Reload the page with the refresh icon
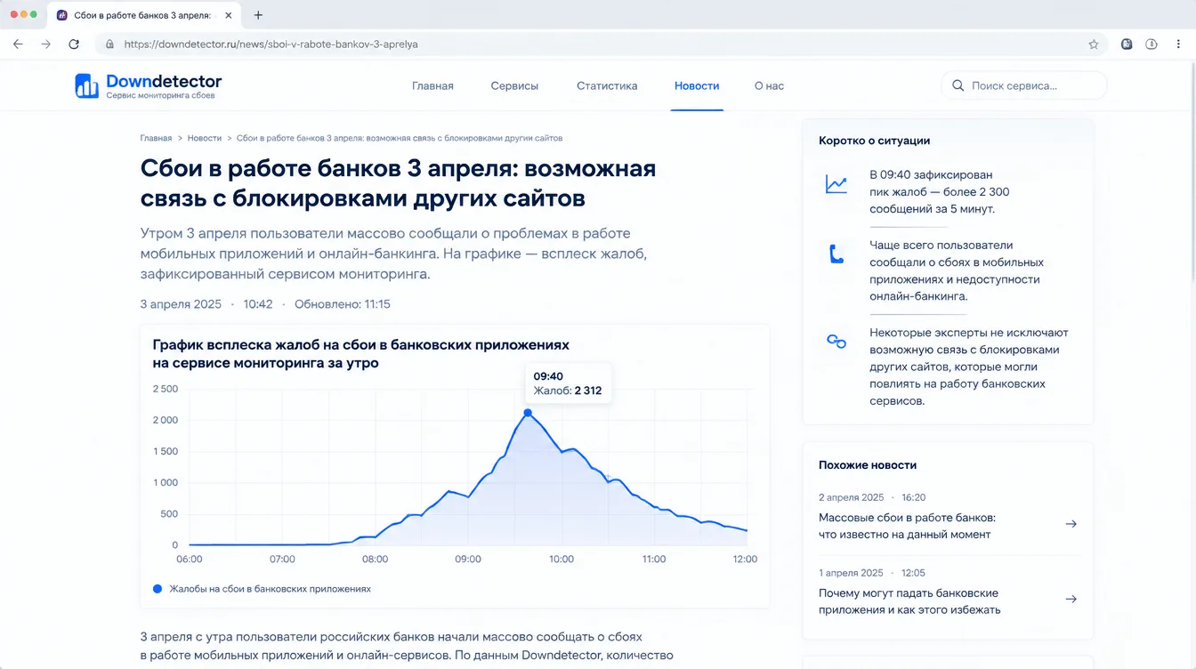 [74, 44]
